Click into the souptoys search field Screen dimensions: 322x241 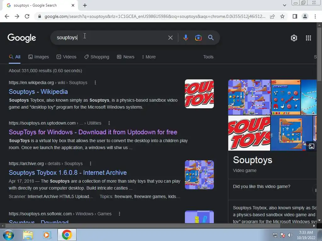click(x=111, y=38)
